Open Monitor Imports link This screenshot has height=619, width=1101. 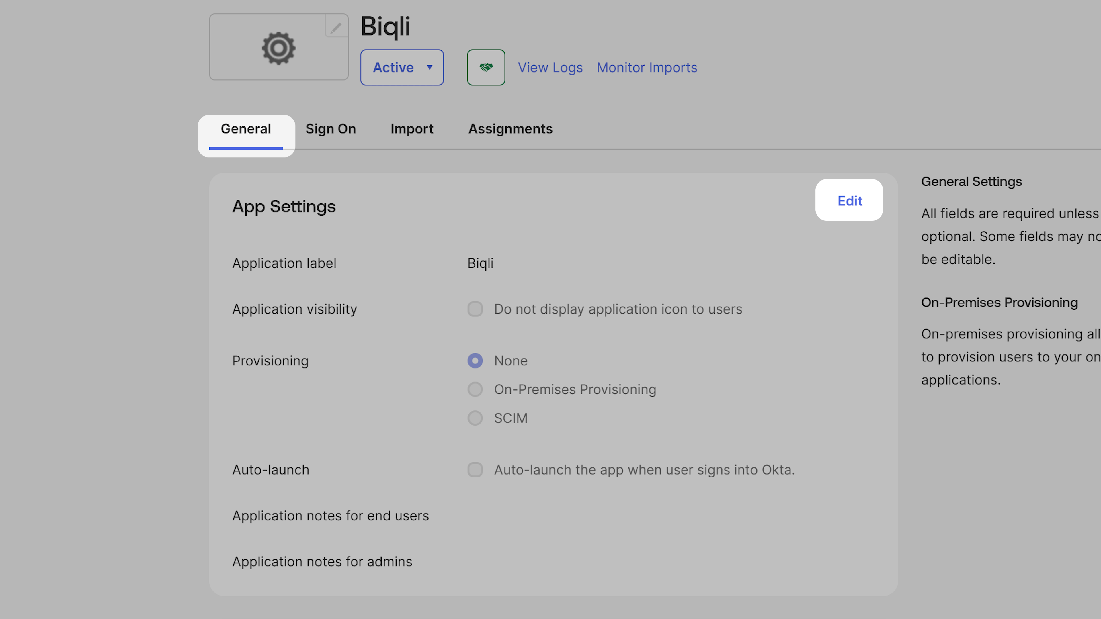(x=647, y=68)
